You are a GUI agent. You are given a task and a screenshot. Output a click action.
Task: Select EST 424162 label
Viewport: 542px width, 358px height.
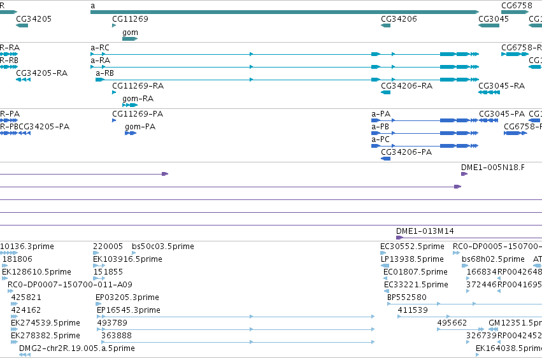pos(26,310)
